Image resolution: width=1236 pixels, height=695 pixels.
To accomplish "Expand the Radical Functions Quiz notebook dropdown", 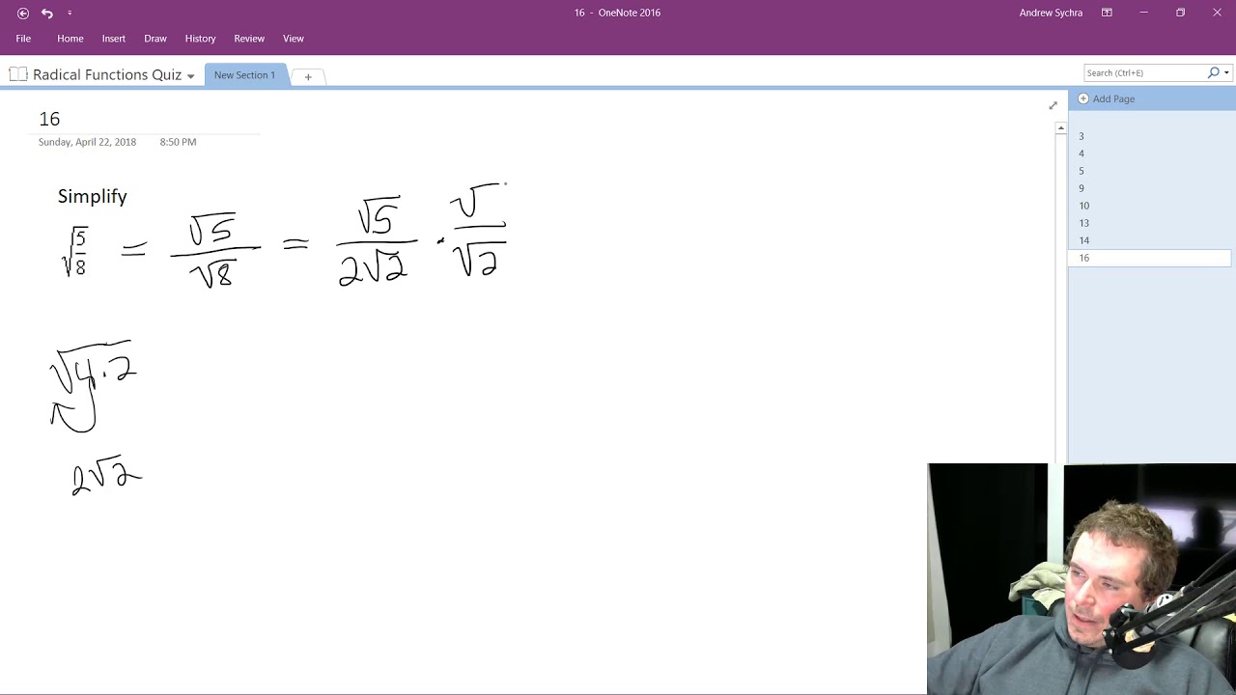I will 191,76.
